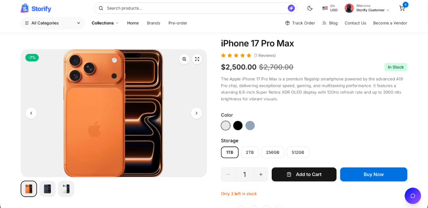Open the Storify Customer account dropdown
This screenshot has height=208, width=428.
(x=367, y=8)
